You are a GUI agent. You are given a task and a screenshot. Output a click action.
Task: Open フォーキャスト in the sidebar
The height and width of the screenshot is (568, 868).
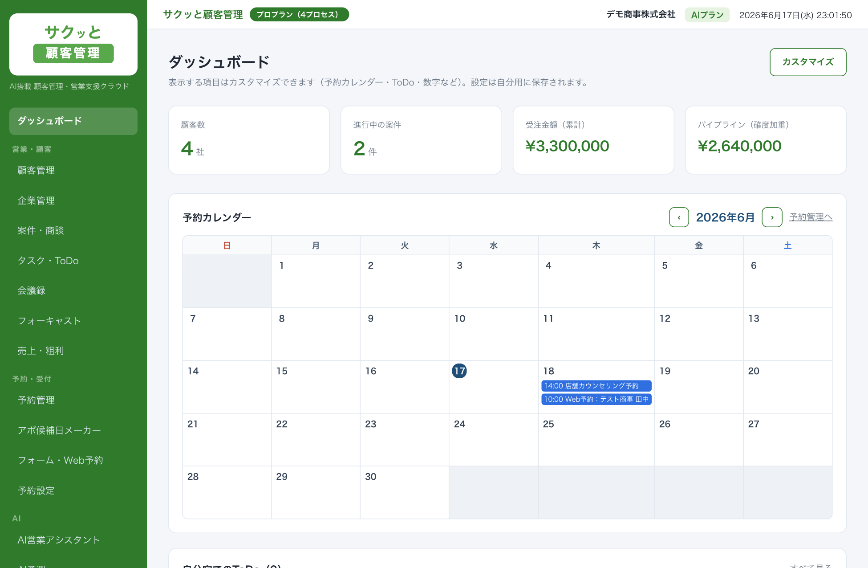click(73, 321)
